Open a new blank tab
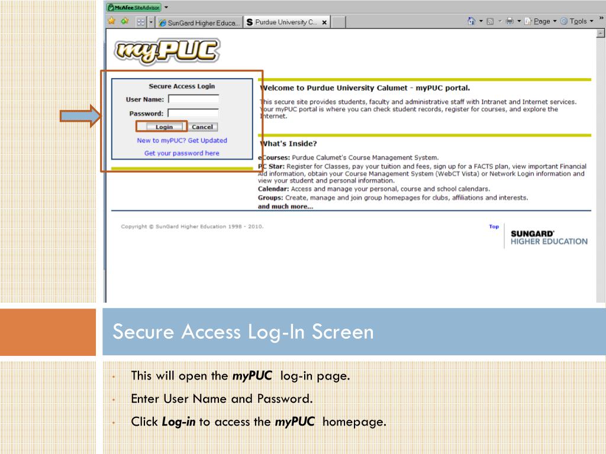This screenshot has width=606, height=454. click(339, 22)
